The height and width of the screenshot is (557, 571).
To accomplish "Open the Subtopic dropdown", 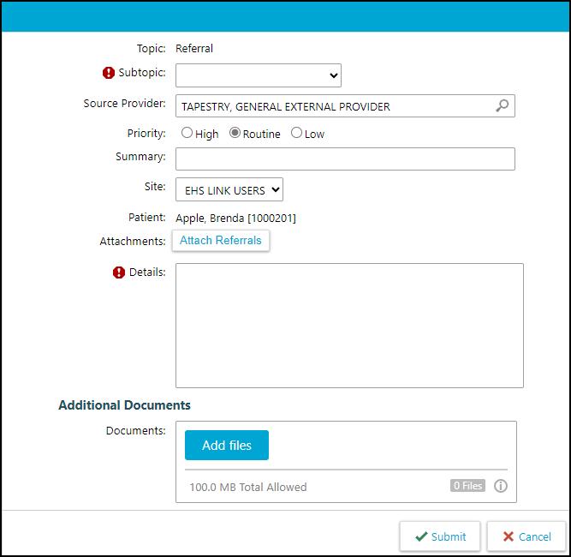I will click(x=259, y=75).
